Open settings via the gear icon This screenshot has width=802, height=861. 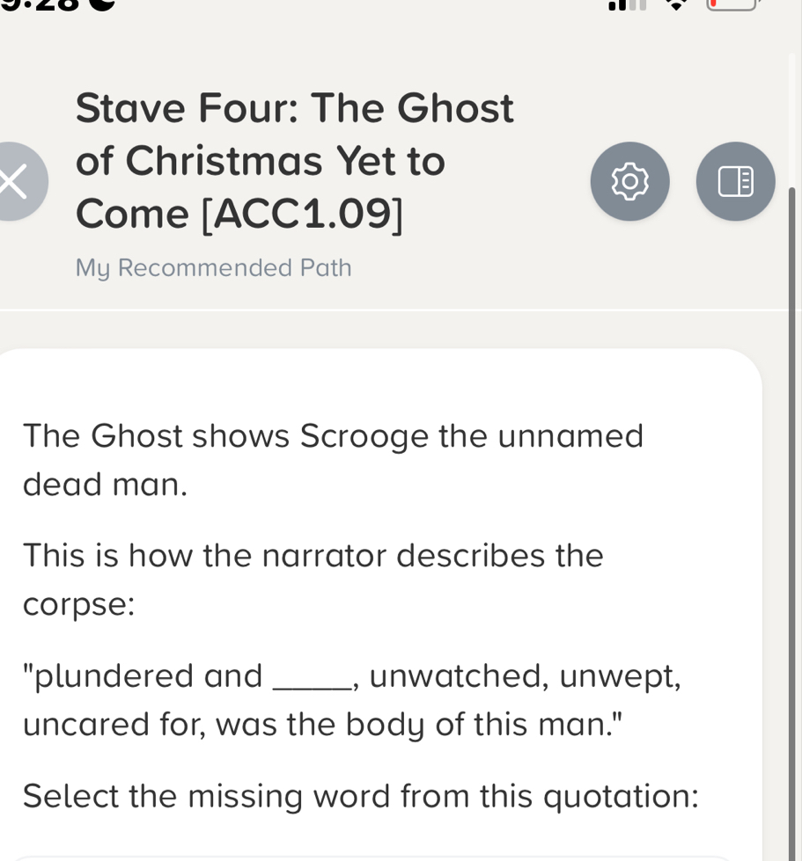coord(629,181)
